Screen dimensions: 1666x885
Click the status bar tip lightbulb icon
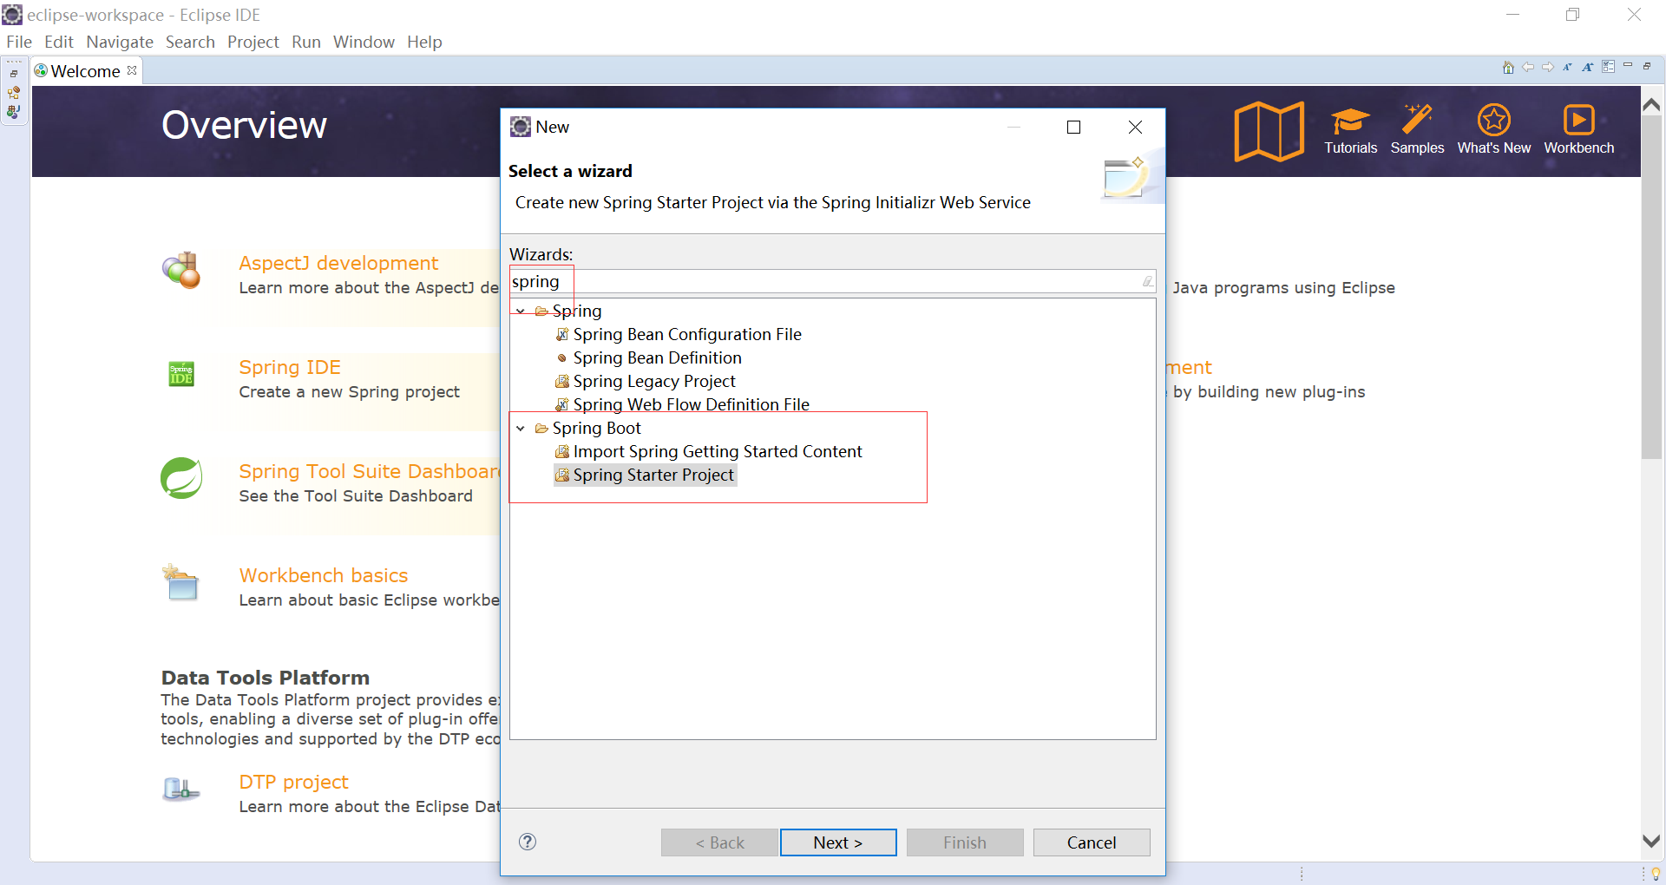1656,874
